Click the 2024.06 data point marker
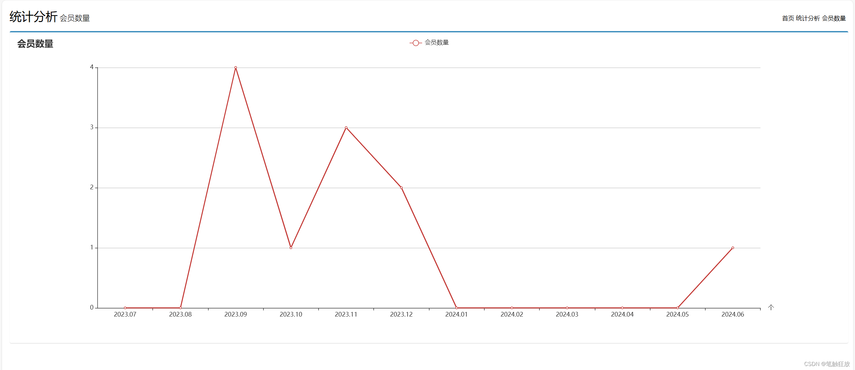Viewport: 855px width, 370px height. [733, 248]
